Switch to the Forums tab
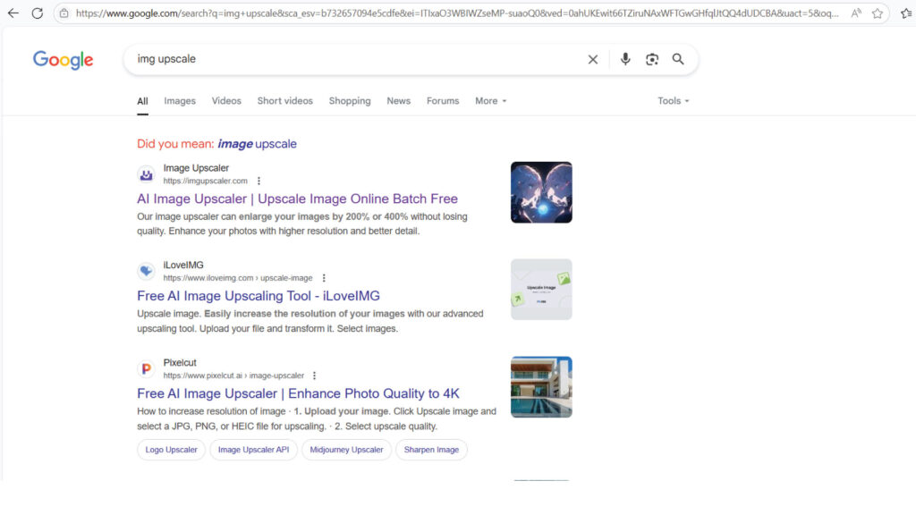Image resolution: width=916 pixels, height=515 pixels. [443, 101]
